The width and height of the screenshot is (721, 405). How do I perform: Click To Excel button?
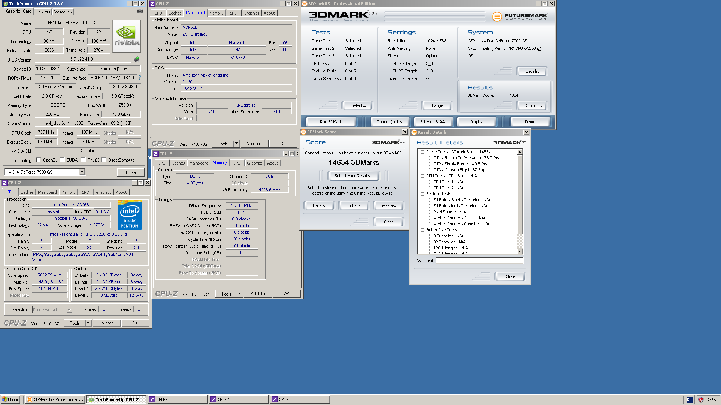point(354,205)
